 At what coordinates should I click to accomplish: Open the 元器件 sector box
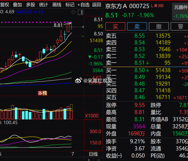point(180,12)
